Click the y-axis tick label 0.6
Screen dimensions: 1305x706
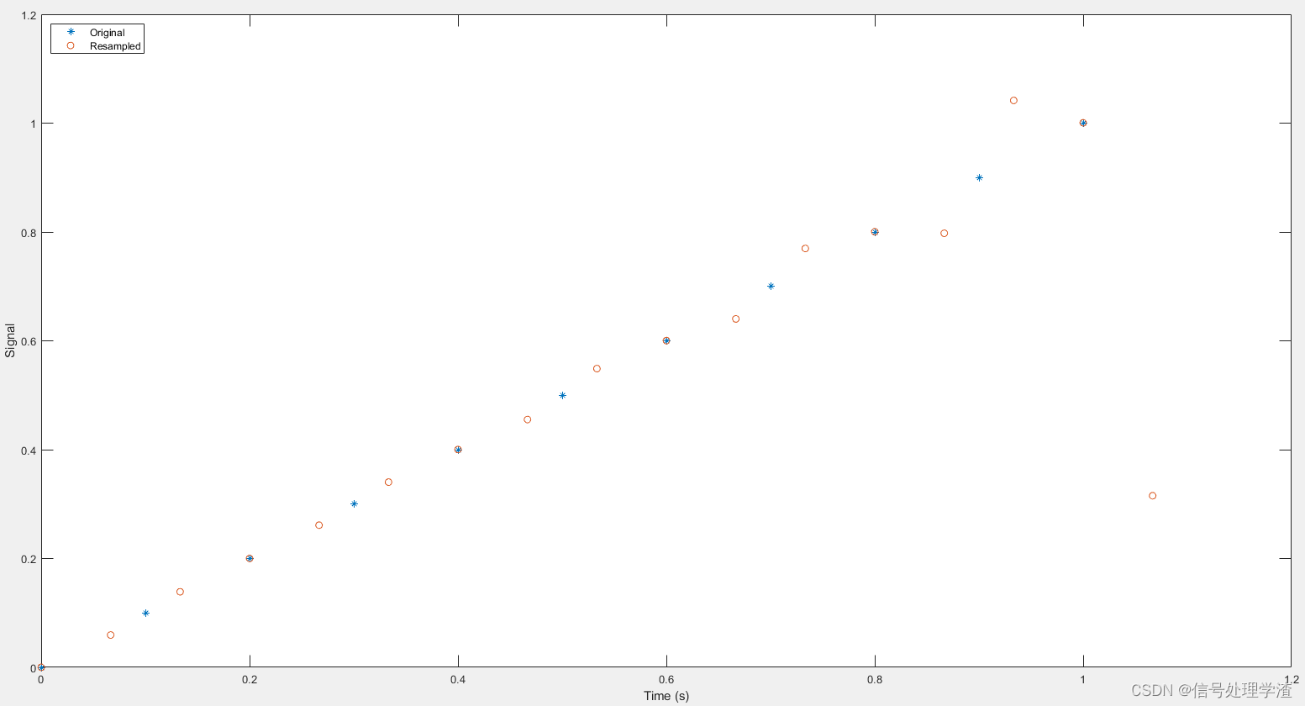click(29, 341)
